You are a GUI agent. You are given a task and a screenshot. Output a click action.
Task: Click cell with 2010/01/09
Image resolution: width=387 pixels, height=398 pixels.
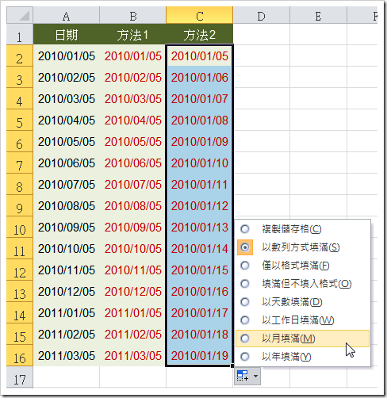click(x=200, y=141)
